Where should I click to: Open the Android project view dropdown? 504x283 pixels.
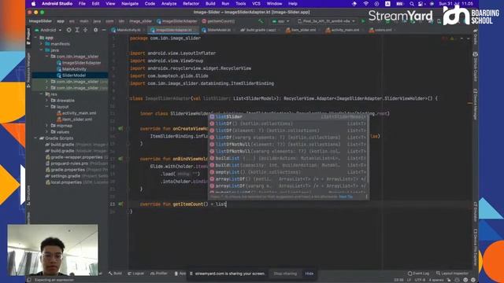48,30
